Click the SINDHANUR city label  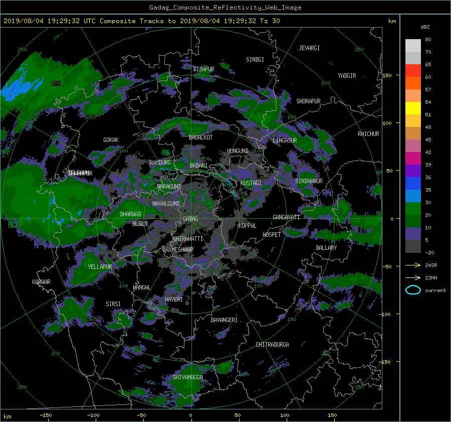point(309,181)
